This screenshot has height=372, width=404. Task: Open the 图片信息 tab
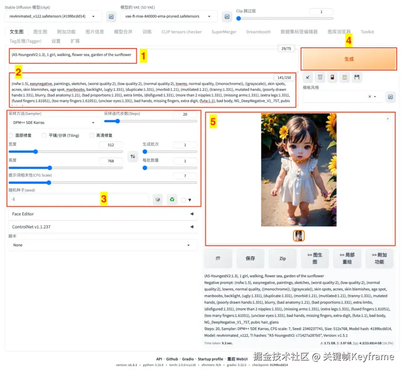[x=95, y=32]
